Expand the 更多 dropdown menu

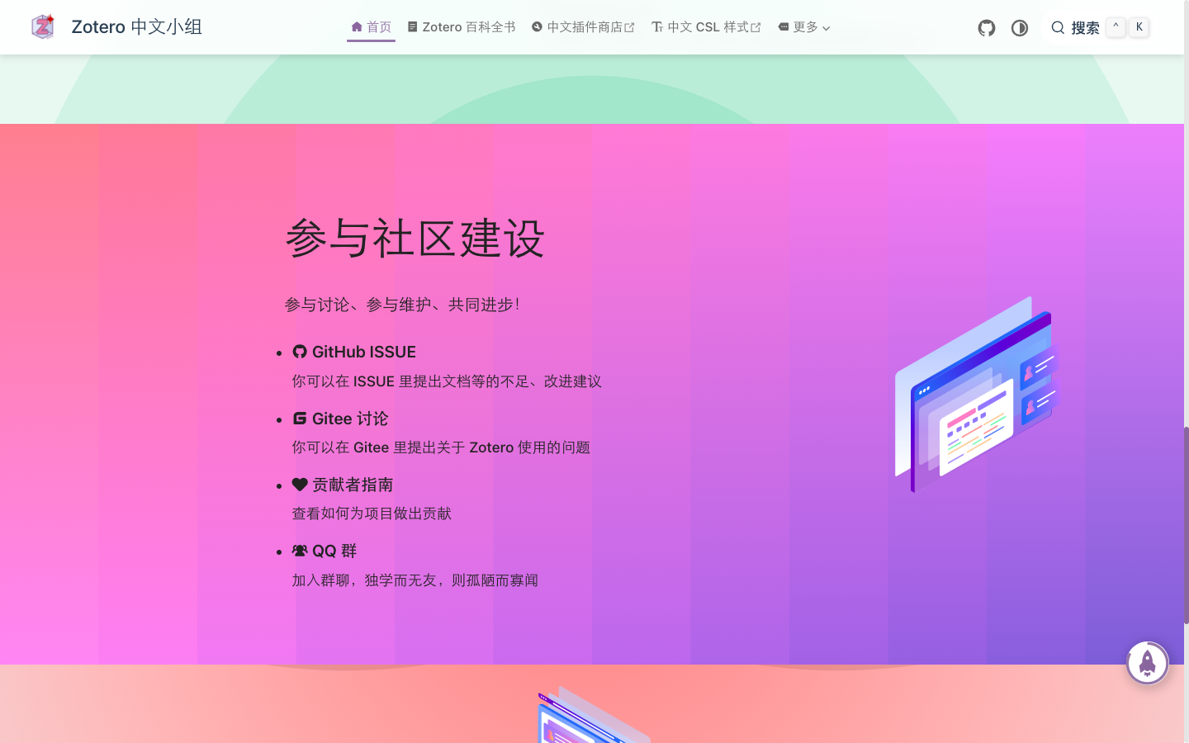(x=803, y=26)
